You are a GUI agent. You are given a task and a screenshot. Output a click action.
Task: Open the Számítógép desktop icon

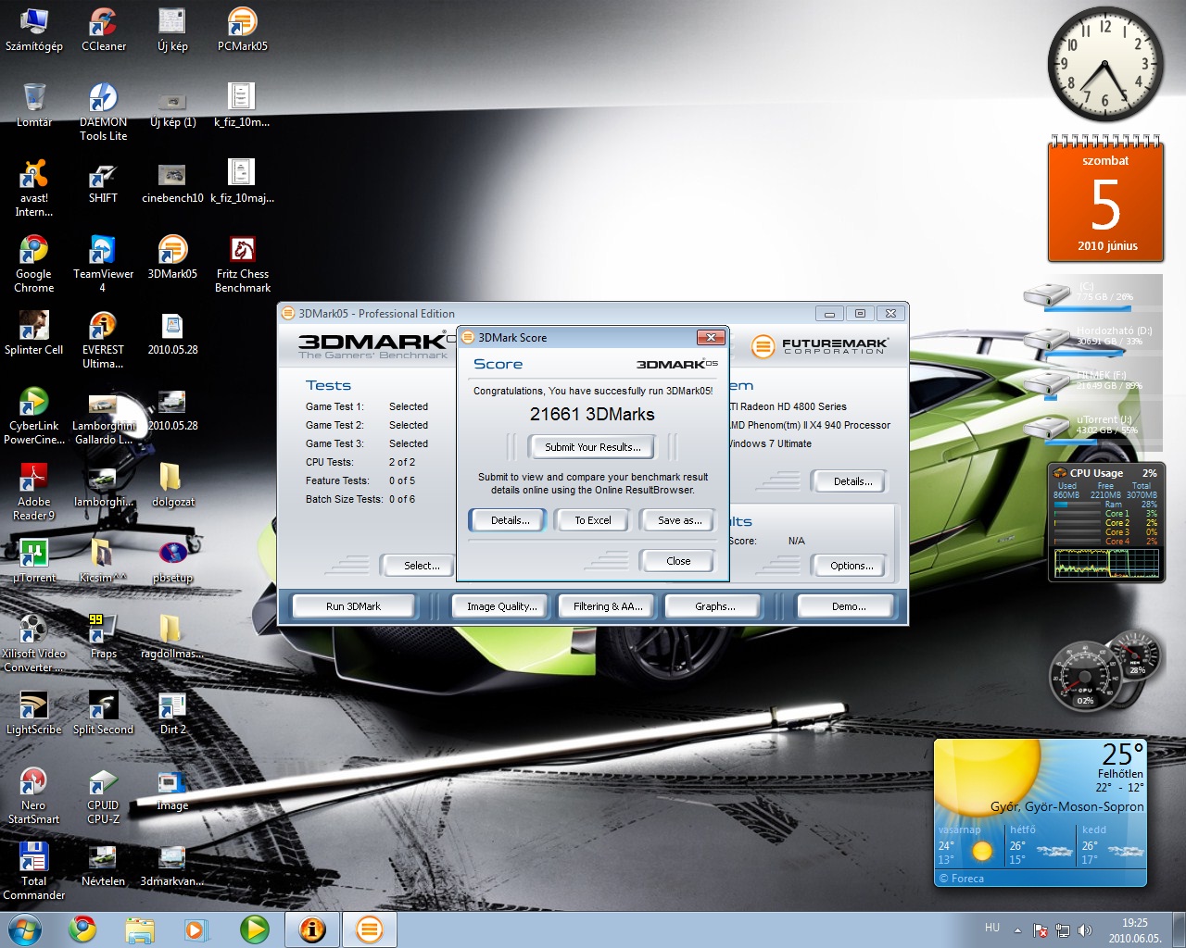point(34,29)
